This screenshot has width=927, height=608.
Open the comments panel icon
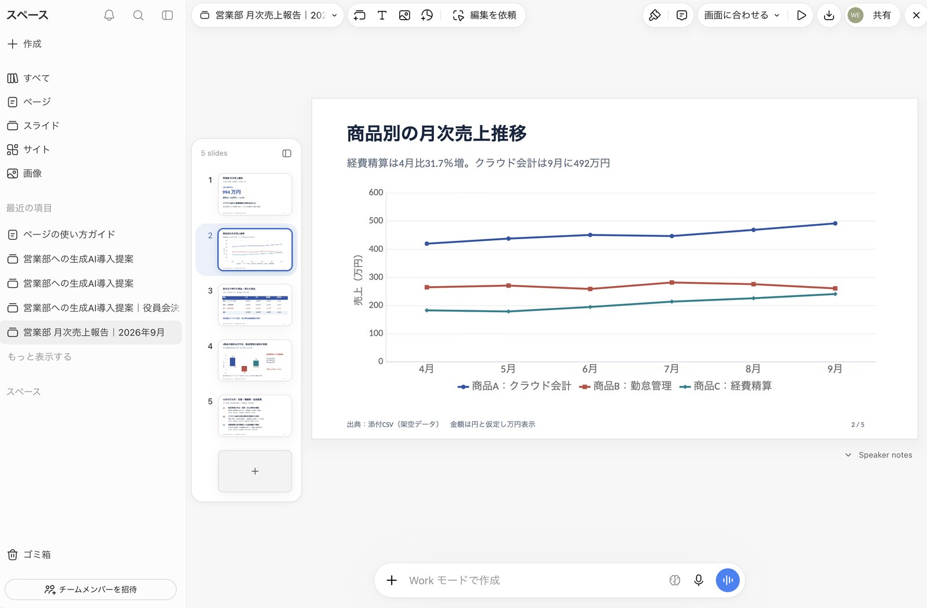tap(681, 15)
